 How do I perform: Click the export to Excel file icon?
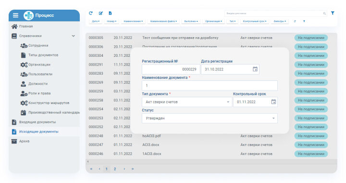pos(110,13)
